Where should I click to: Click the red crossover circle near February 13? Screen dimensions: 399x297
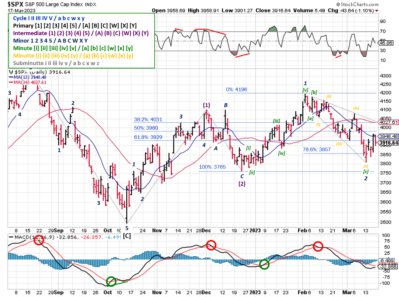(x=318, y=247)
